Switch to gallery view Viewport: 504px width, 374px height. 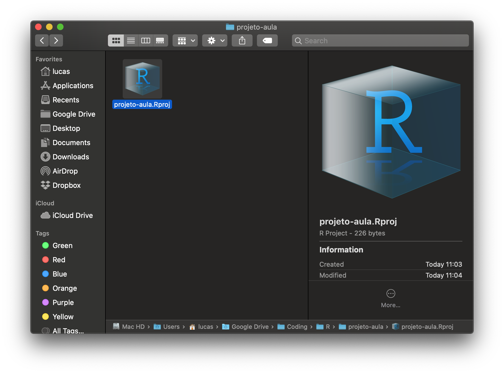pyautogui.click(x=160, y=41)
